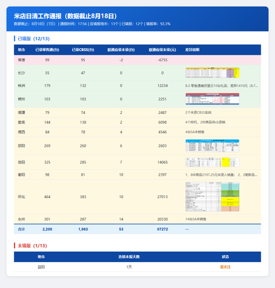275x288 pixels.
Task: Click the 湘潭 note 2个未录CBSS系统
Action: 198,112
